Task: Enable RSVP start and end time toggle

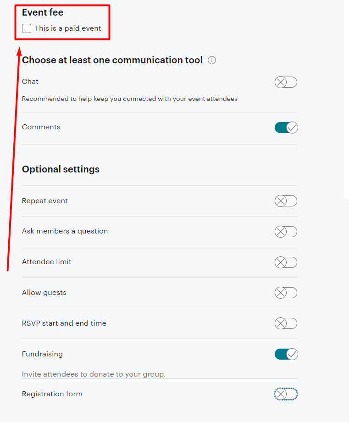Action: [x=286, y=323]
